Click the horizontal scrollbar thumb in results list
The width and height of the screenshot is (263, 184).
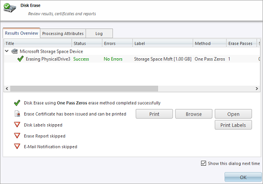point(84,89)
